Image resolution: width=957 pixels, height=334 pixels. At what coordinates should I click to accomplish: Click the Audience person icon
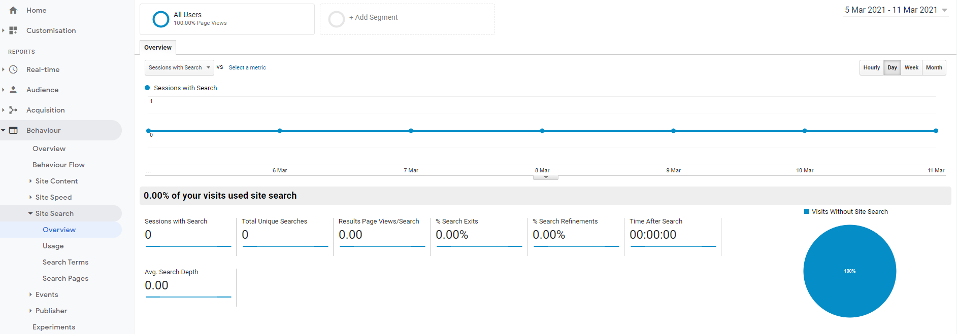(13, 90)
